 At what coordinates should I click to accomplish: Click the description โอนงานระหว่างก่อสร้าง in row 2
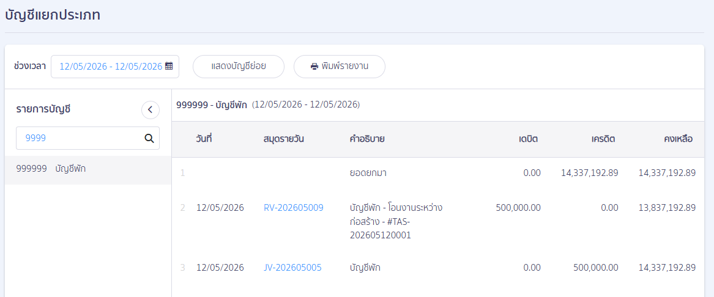click(x=396, y=221)
